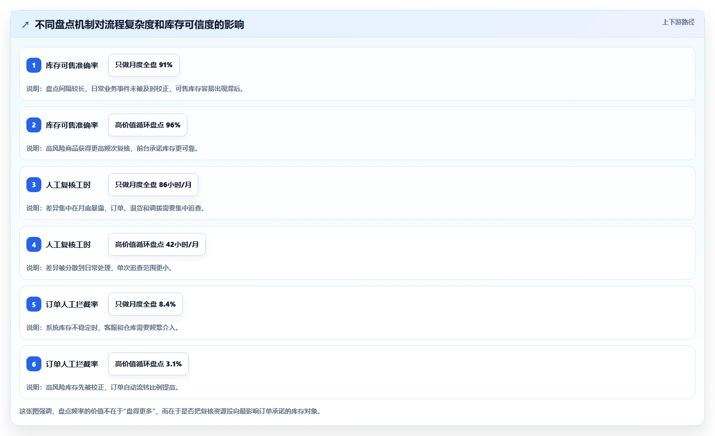Click the 只做月度全盘 8.4% chip
Screen dimensions: 715x436
pyautogui.click(x=145, y=304)
